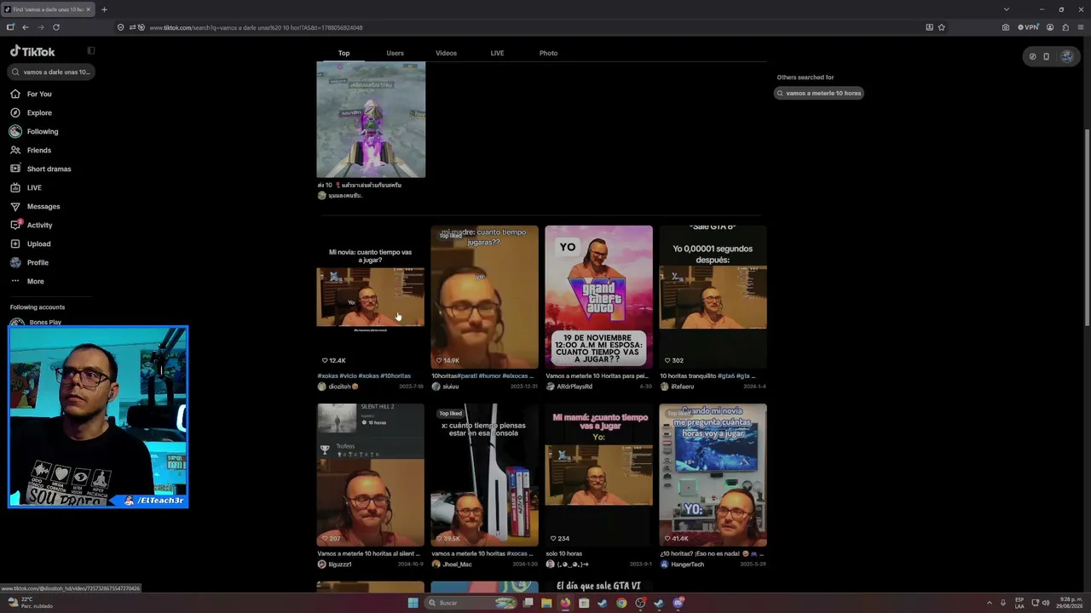The image size is (1091, 613).
Task: Open video 'Mi novia: cuanto tiempo vas a jugar?'
Action: pyautogui.click(x=371, y=296)
